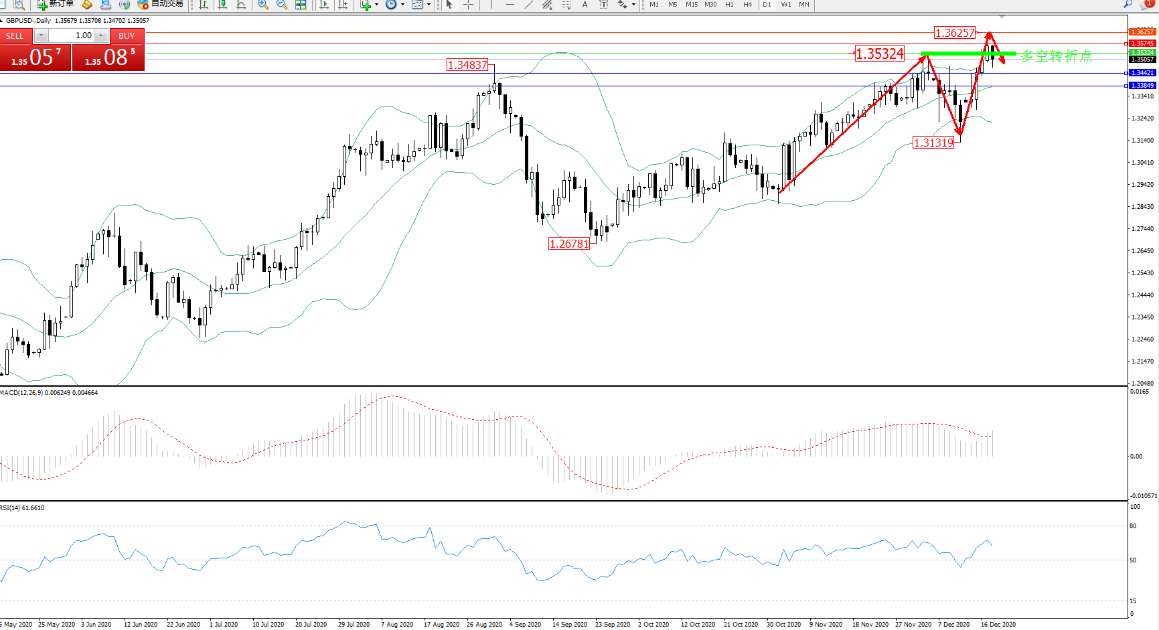The width and height of the screenshot is (1159, 630).
Task: Select the Draw Text 'A' tool
Action: [585, 5]
